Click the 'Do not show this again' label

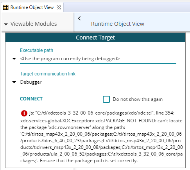click(138, 99)
